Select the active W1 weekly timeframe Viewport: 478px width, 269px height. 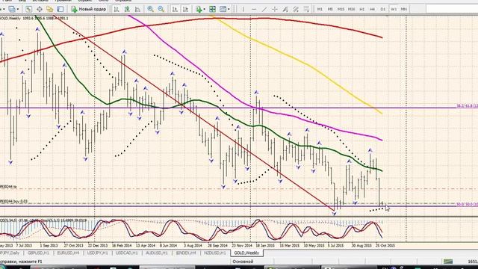(x=394, y=9)
